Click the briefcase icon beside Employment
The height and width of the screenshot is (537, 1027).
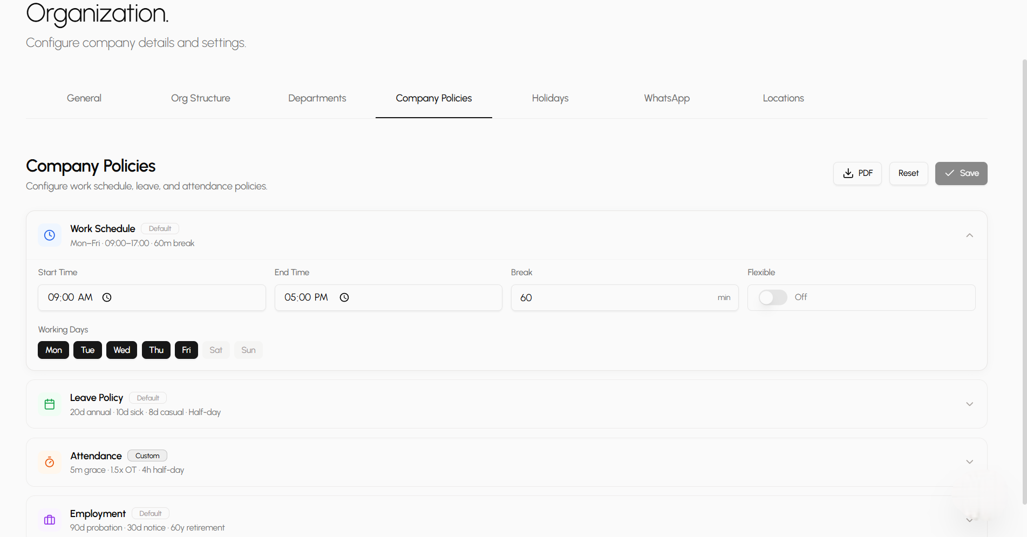coord(49,520)
